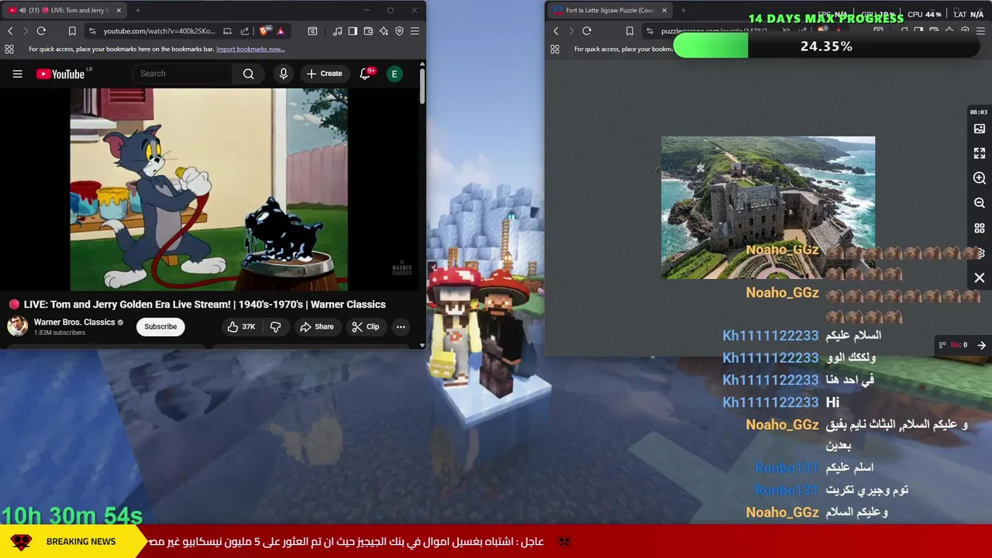Arrange puzzle pieces with grid icon
The width and height of the screenshot is (992, 558).
980,229
